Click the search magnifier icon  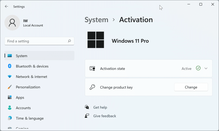click(x=69, y=41)
